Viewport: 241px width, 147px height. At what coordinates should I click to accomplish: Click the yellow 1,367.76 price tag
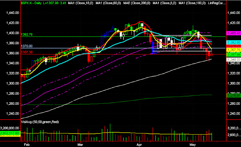click(x=234, y=50)
